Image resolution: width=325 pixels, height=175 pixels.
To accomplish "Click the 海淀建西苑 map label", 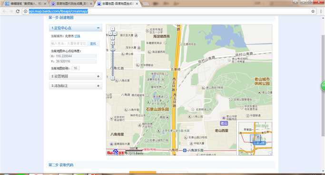I will (x=162, y=37).
